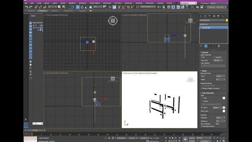252x142 pixels.
Task: Toggle the 3D Snaps button
Action: [119, 7]
